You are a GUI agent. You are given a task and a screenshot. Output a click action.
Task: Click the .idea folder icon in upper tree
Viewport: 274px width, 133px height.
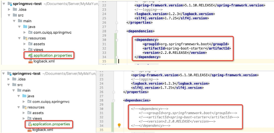coord(15,9)
